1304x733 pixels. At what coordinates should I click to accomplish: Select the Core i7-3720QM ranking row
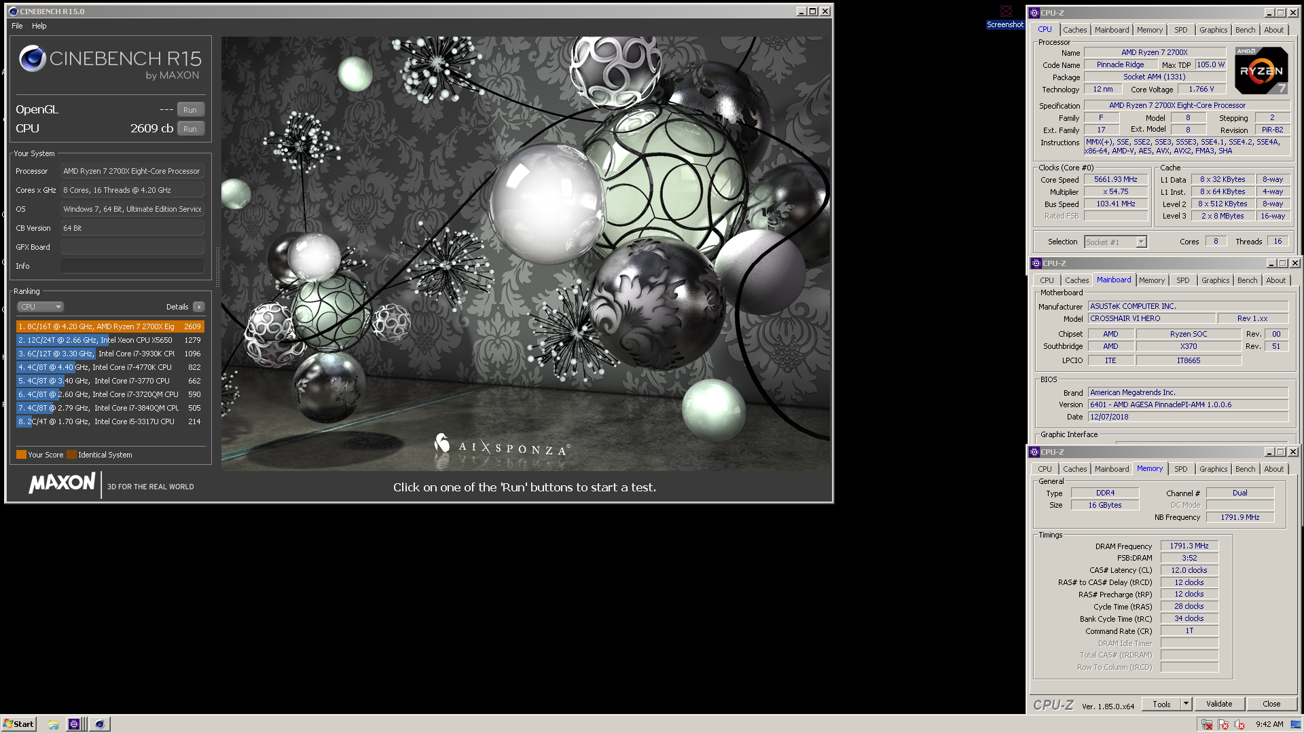110,394
